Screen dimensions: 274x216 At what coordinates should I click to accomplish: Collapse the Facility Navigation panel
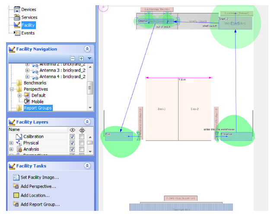(x=87, y=49)
